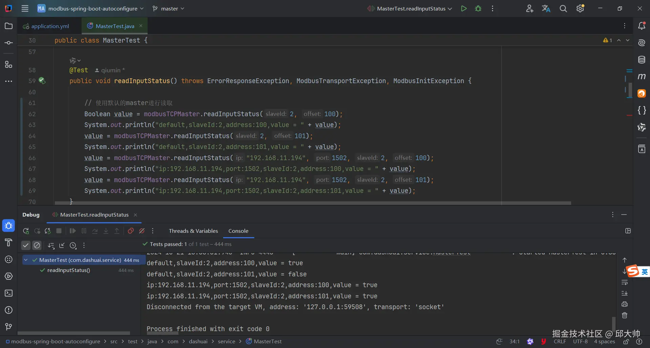The height and width of the screenshot is (348, 650).
Task: Open the Maven tool window
Action: [642, 77]
